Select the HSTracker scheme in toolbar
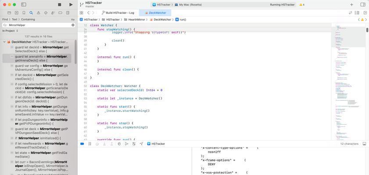369x175 pixels. [x=161, y=5]
